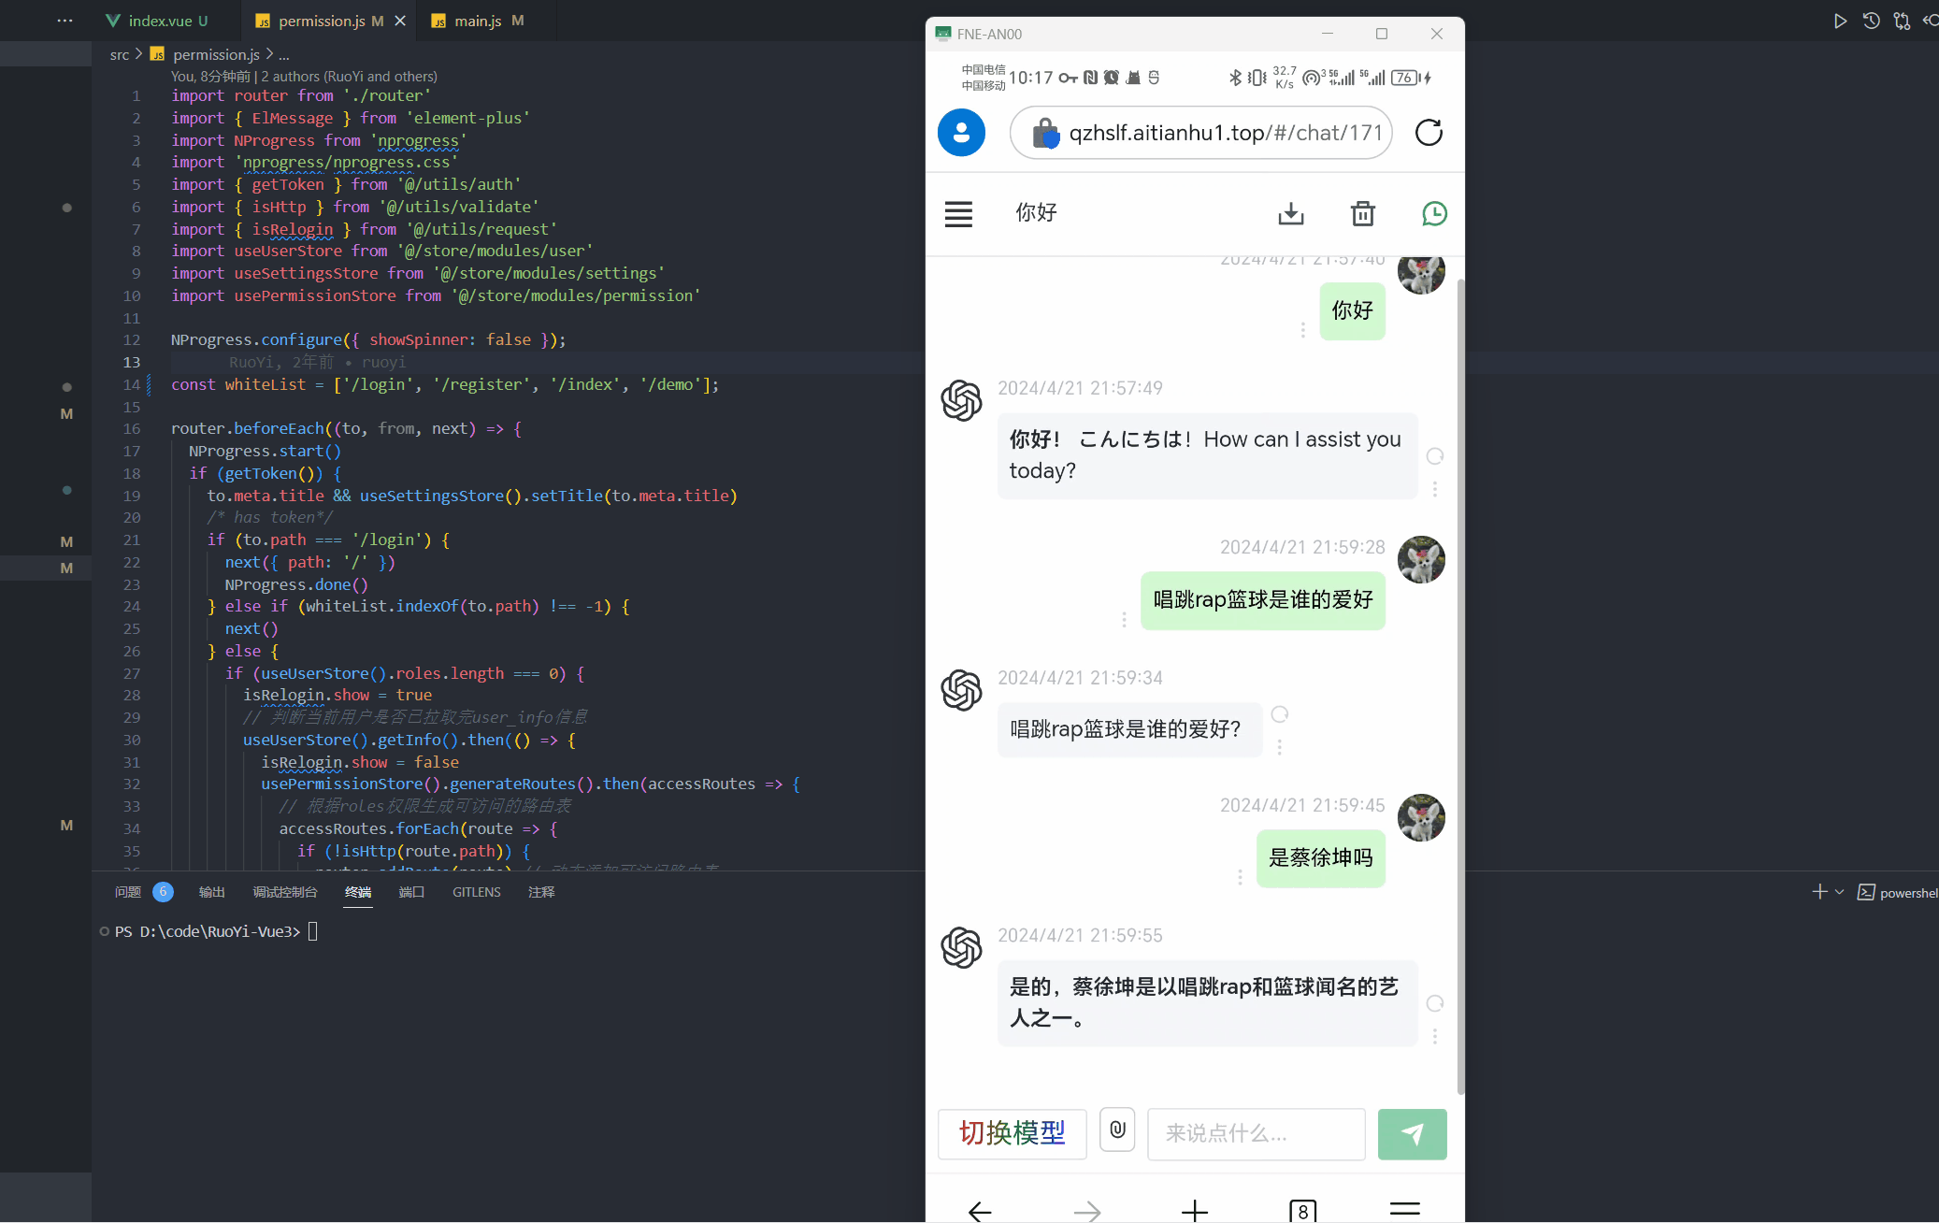
Task: Switch to the main.js tab
Action: coord(478,21)
